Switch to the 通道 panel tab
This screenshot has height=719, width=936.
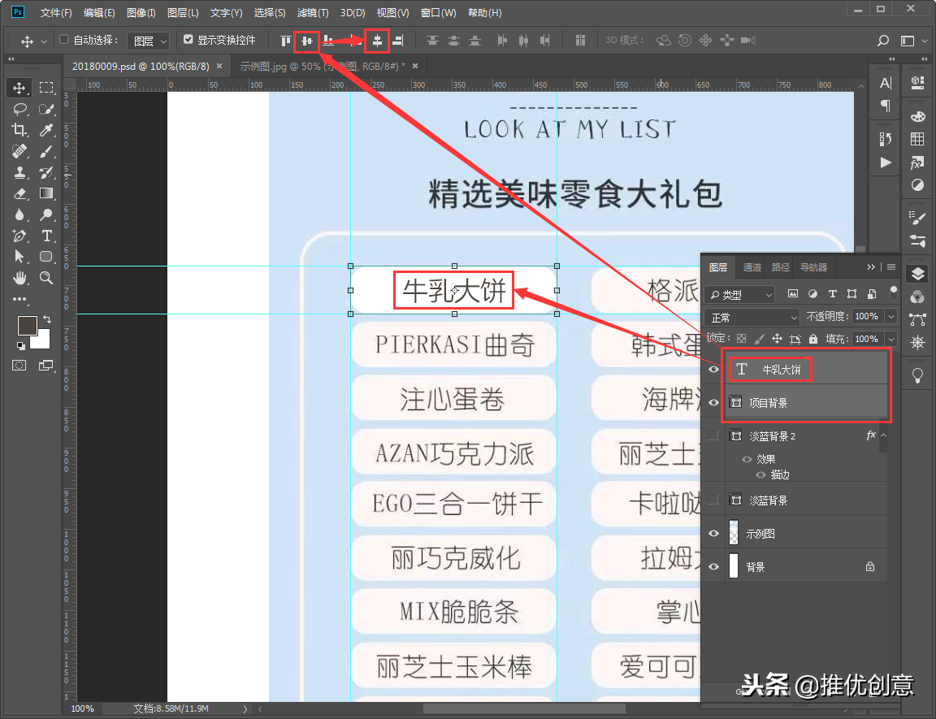pos(752,267)
